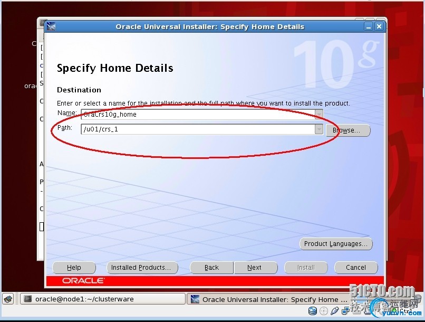Viewport: 425px width, 322px height.
Task: Click the VirtualBox optical disc status icon
Action: click(324, 311)
